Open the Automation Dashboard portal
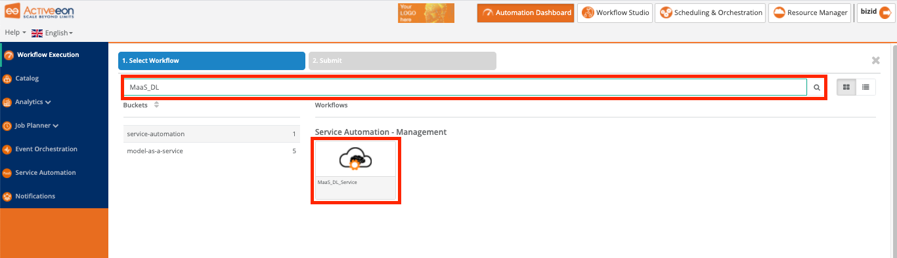897x258 pixels. point(525,12)
